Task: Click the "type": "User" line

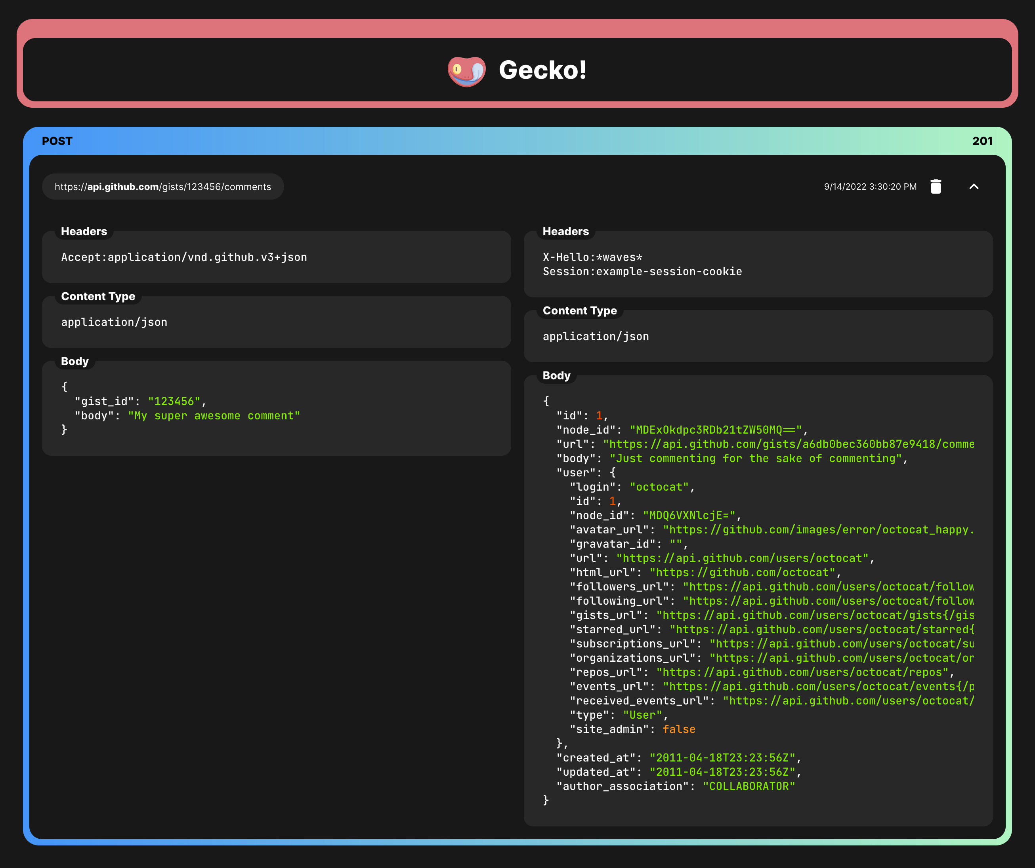Action: point(619,715)
